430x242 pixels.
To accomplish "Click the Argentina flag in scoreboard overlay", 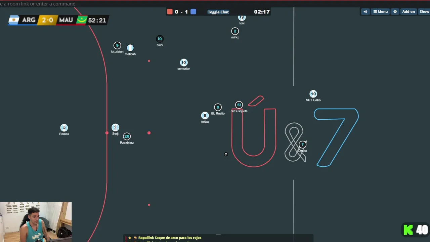I will point(14,20).
